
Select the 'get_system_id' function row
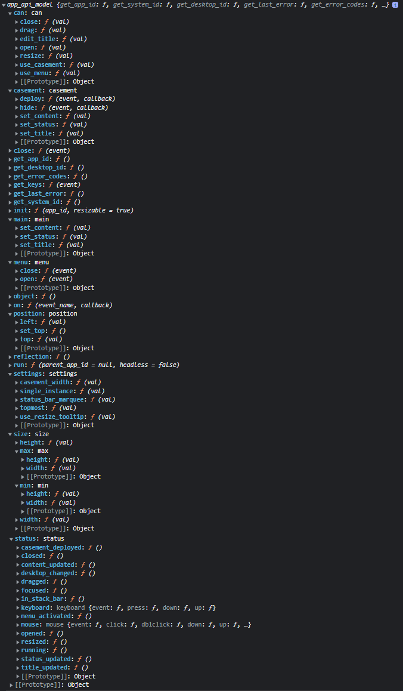pyautogui.click(x=45, y=202)
